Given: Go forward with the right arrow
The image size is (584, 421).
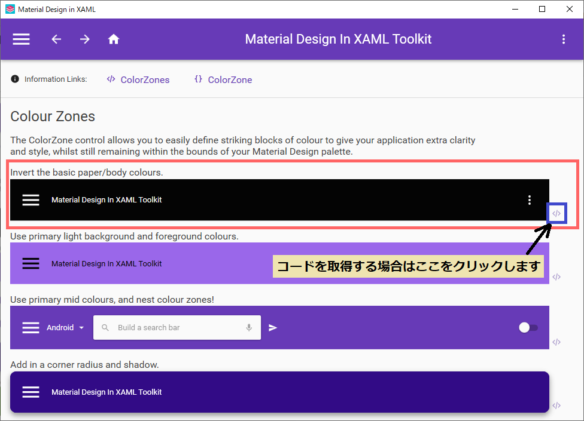Looking at the screenshot, I should coord(85,39).
